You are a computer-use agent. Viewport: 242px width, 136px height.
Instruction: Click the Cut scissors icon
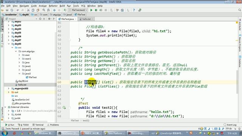[x=28, y=10]
